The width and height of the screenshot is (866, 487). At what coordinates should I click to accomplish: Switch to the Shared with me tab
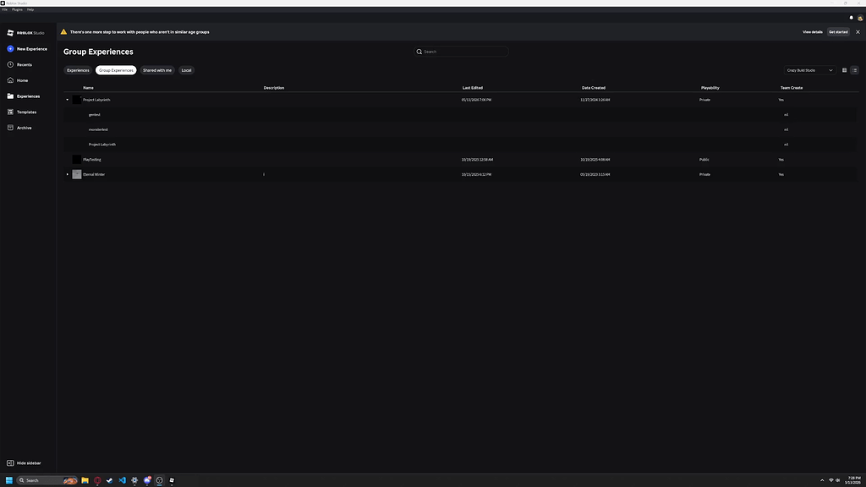(157, 70)
